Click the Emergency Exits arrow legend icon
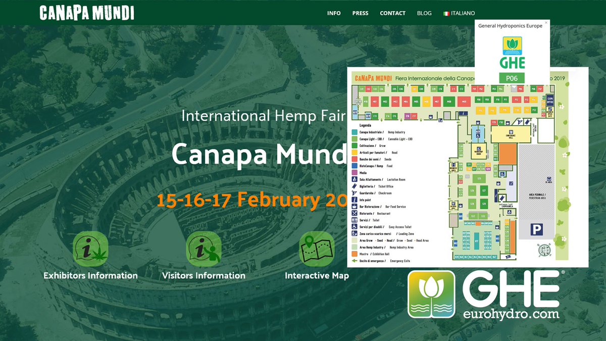Screen dimensions: 606x341 [x=355, y=261]
